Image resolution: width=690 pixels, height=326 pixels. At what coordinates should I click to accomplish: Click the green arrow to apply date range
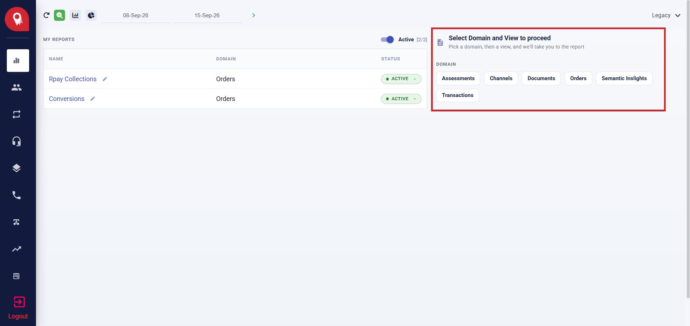pyautogui.click(x=253, y=15)
